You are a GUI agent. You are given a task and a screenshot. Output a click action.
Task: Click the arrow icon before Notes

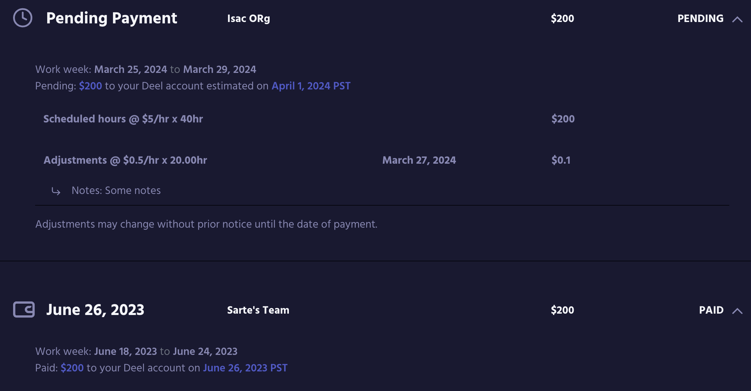point(56,191)
